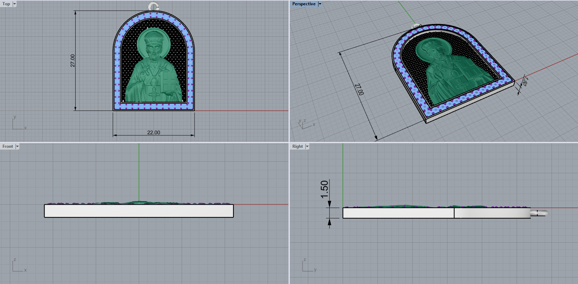Select the white pendant slab in Front view
578x284 pixels.
click(x=139, y=211)
